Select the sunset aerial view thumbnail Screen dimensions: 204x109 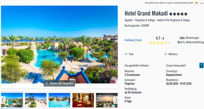tap(107, 100)
